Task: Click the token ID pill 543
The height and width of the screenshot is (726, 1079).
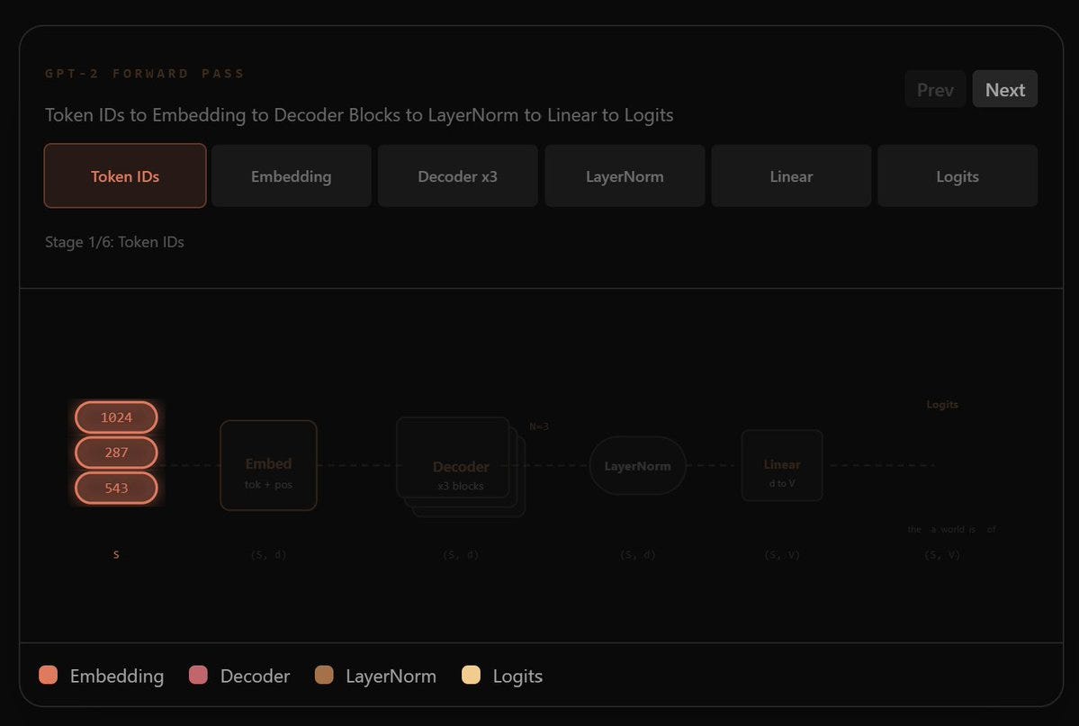Action: (116, 488)
